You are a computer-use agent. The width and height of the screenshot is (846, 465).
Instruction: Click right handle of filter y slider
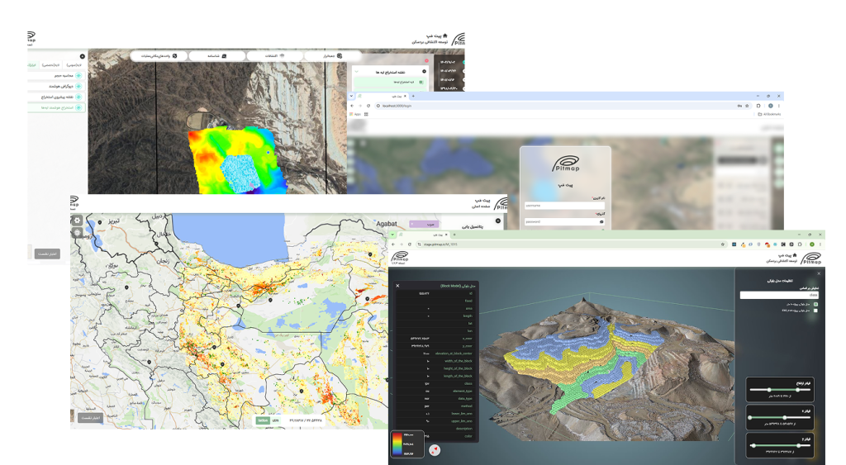[x=799, y=445]
